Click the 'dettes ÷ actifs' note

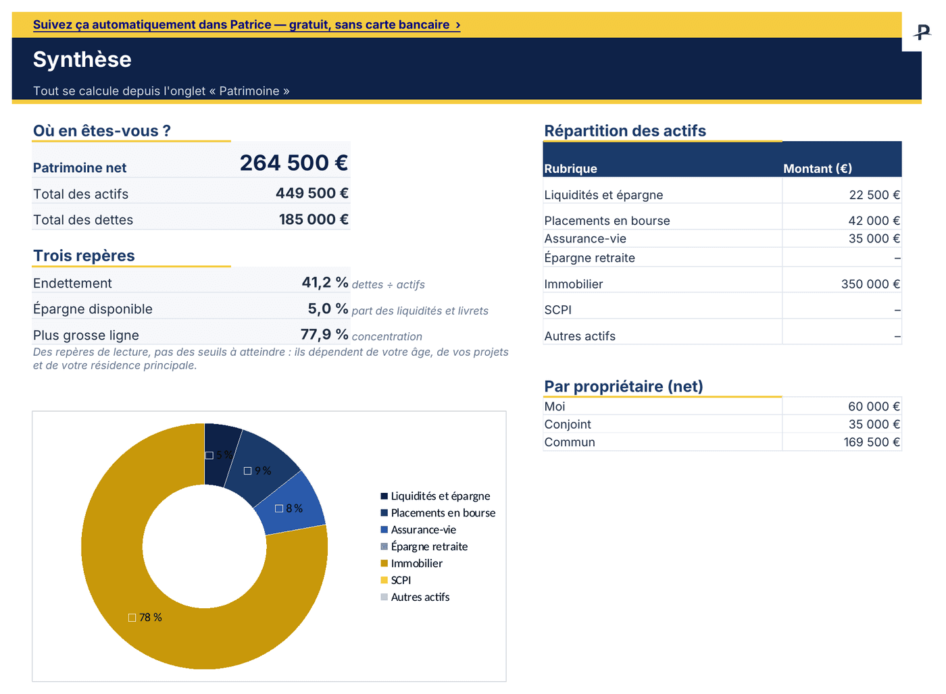389,285
